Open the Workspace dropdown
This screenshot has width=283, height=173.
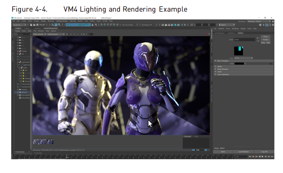coord(259,21)
